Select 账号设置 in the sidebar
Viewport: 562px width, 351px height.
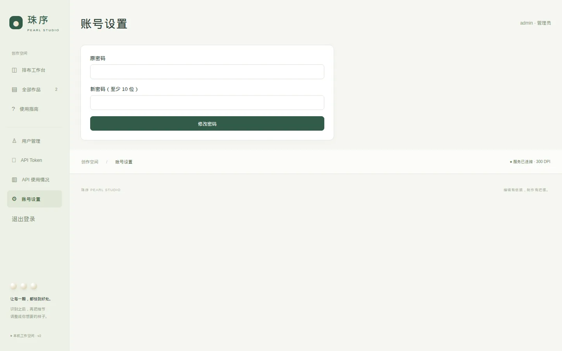pyautogui.click(x=34, y=199)
